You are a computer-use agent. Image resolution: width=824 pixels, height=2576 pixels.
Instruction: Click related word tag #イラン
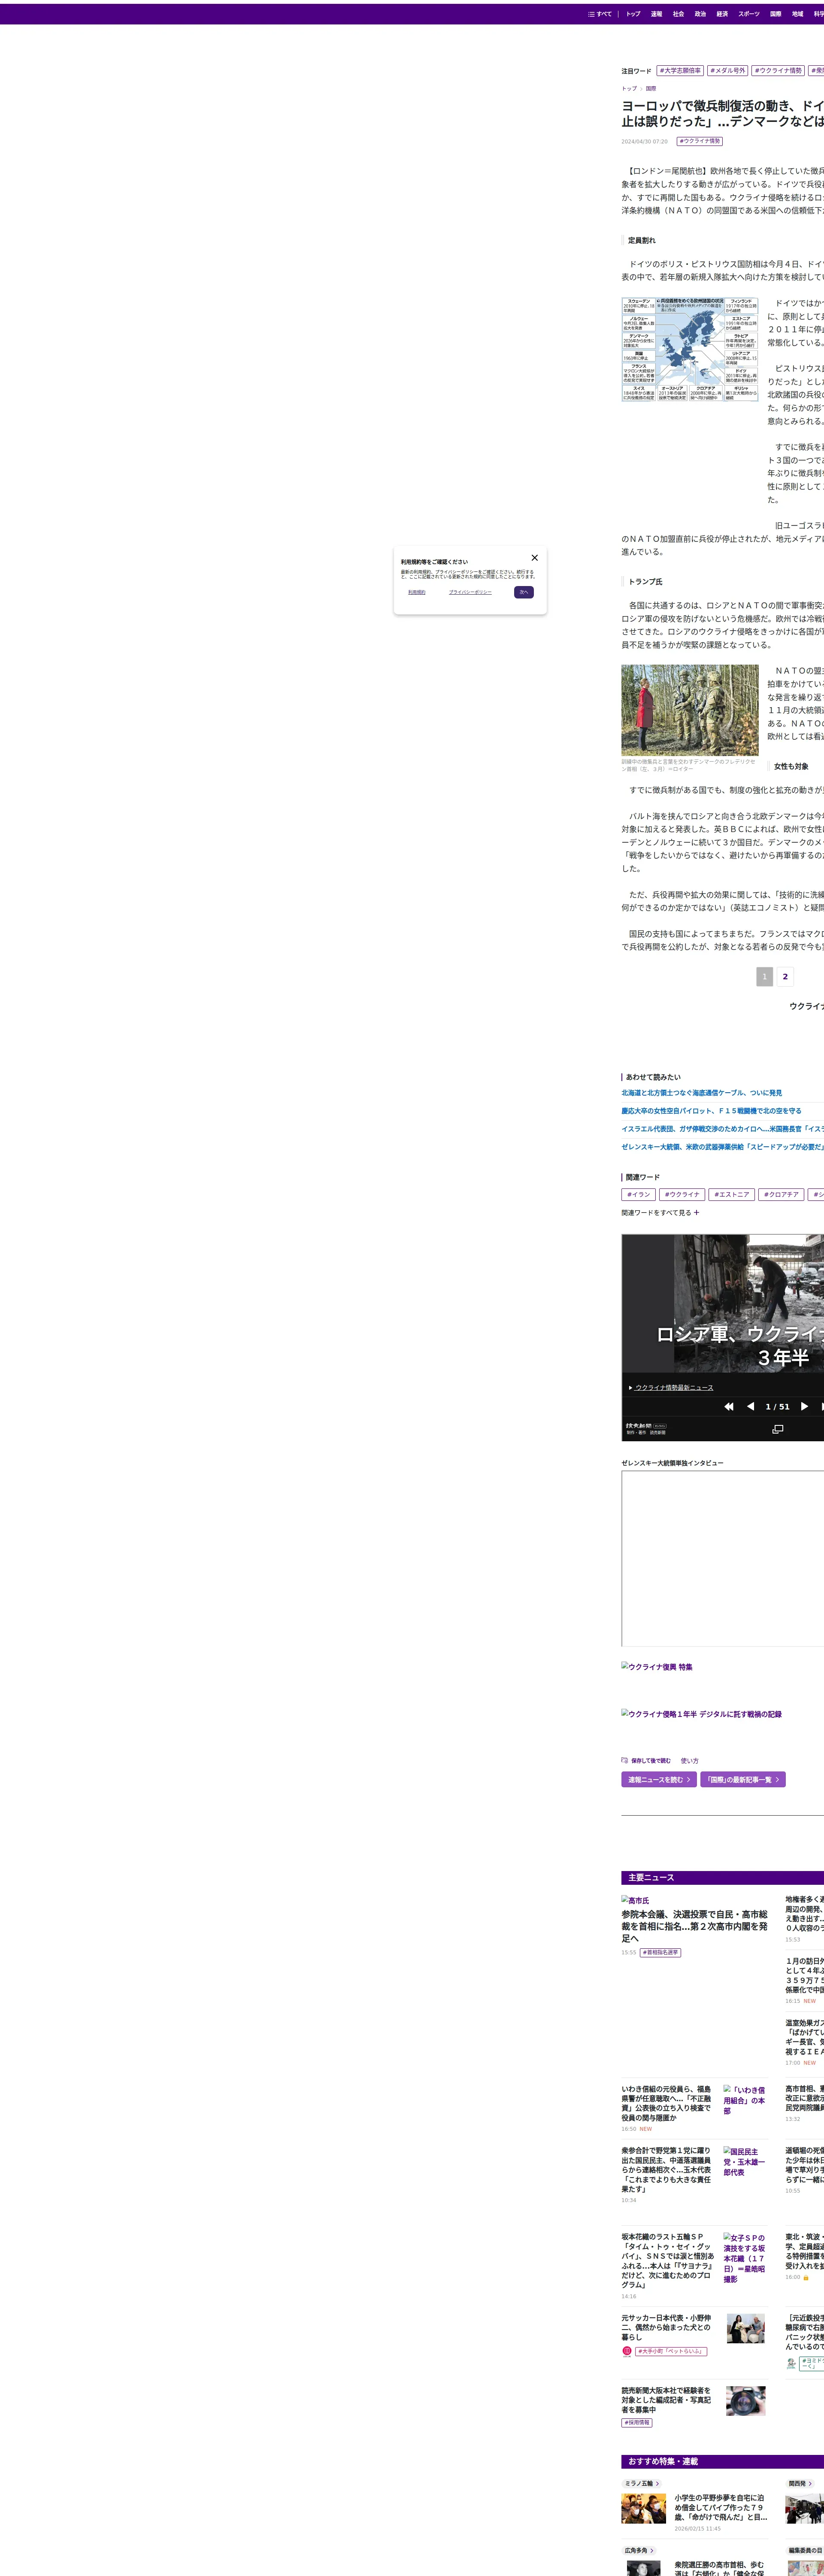[638, 1194]
